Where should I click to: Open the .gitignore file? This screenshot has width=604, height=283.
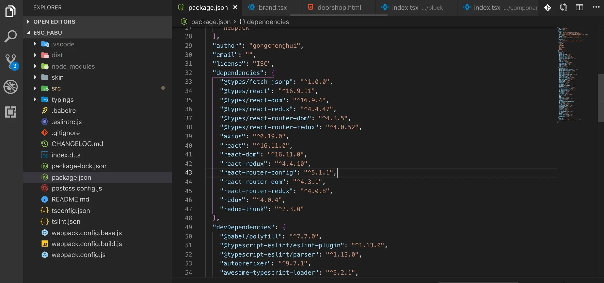(98, 133)
